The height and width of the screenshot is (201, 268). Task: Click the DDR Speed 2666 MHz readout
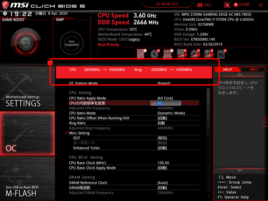click(x=128, y=22)
